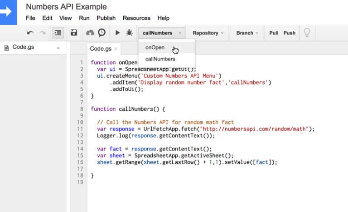Screen dimensions: 348x212
Task: Click the Push button
Action: click(x=290, y=33)
